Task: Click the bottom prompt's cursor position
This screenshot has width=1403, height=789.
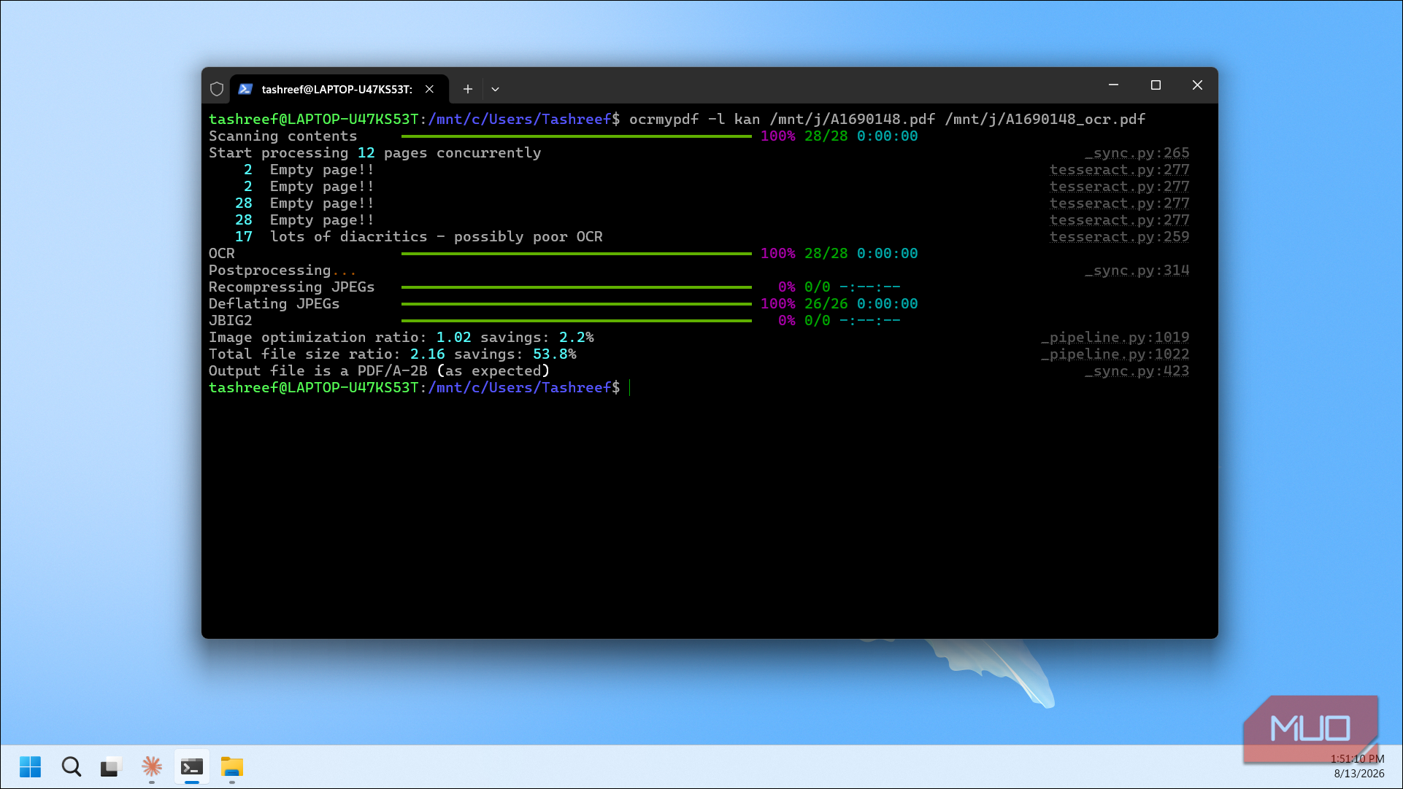Action: [630, 388]
